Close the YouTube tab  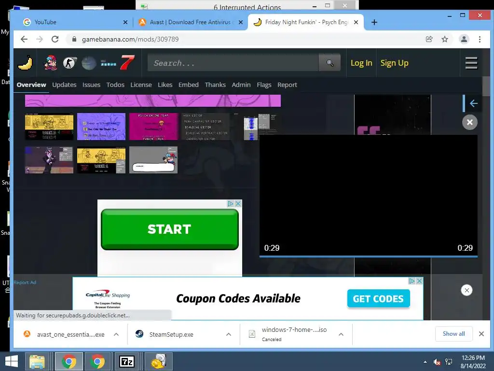[x=125, y=22]
